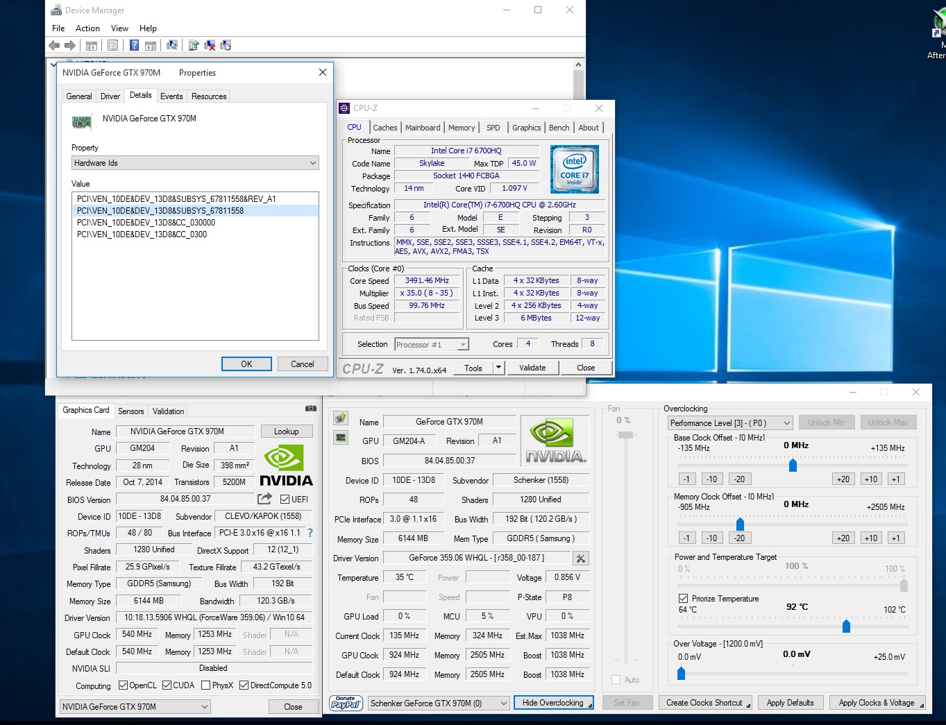This screenshot has height=725, width=946.
Task: Click the Update driver software toolbar icon
Action: click(x=194, y=45)
